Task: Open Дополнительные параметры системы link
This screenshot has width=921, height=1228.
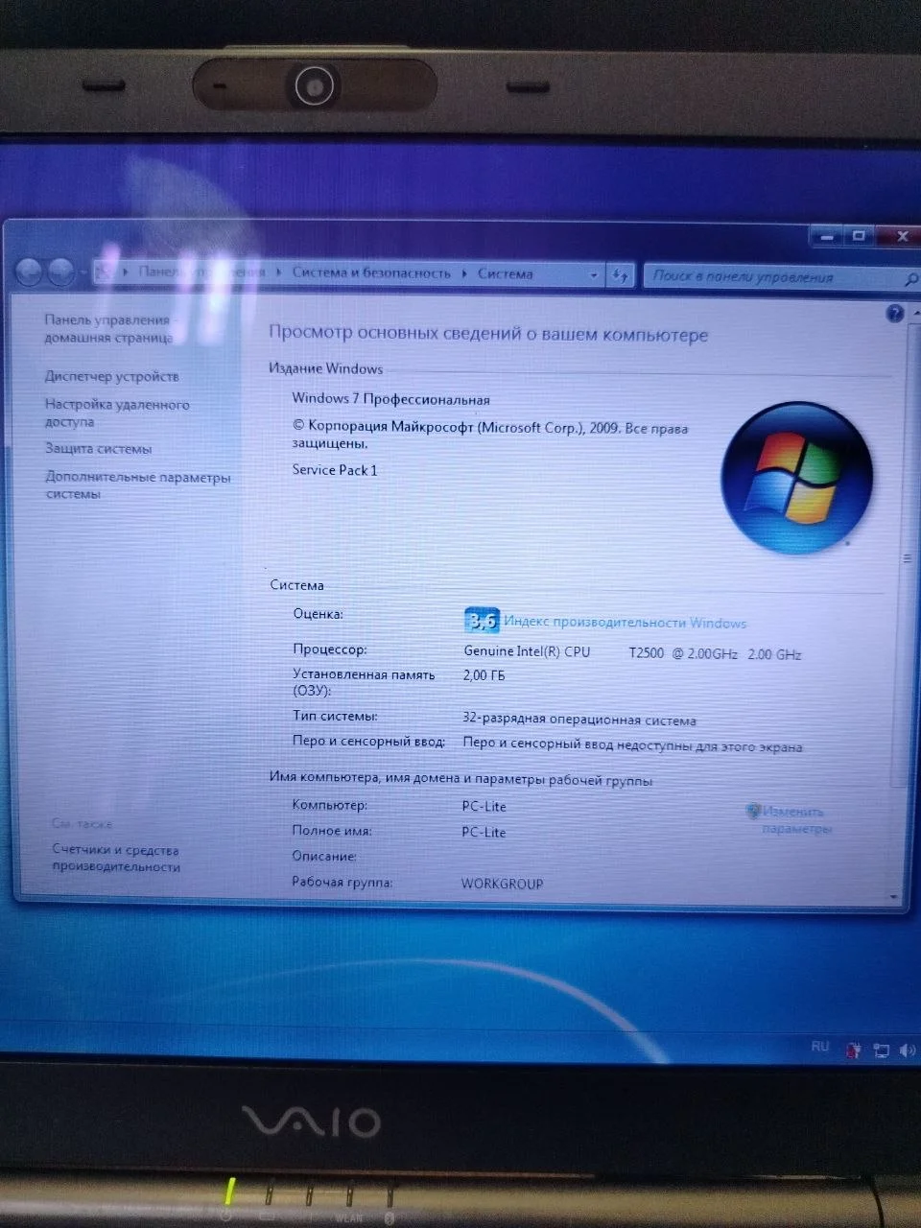Action: 137,484
